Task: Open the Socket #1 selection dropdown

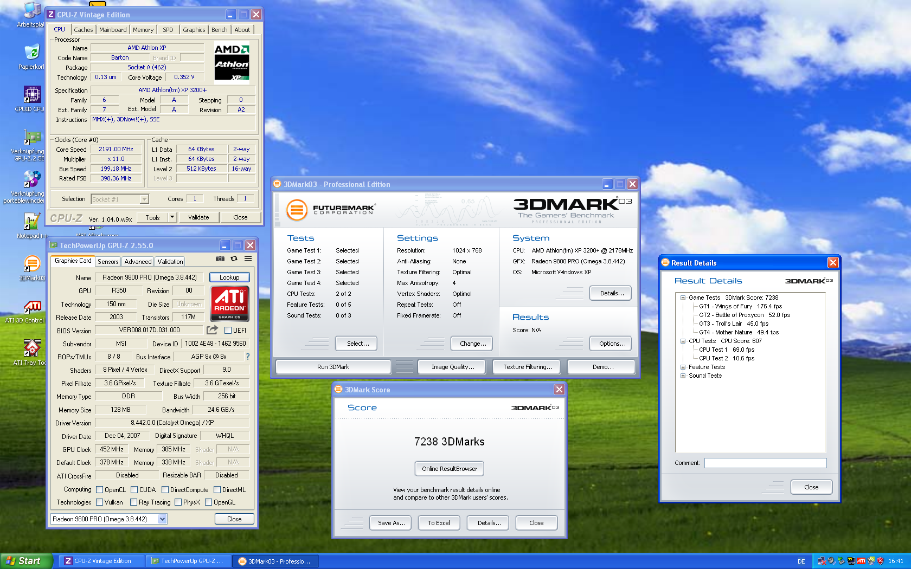Action: click(144, 199)
